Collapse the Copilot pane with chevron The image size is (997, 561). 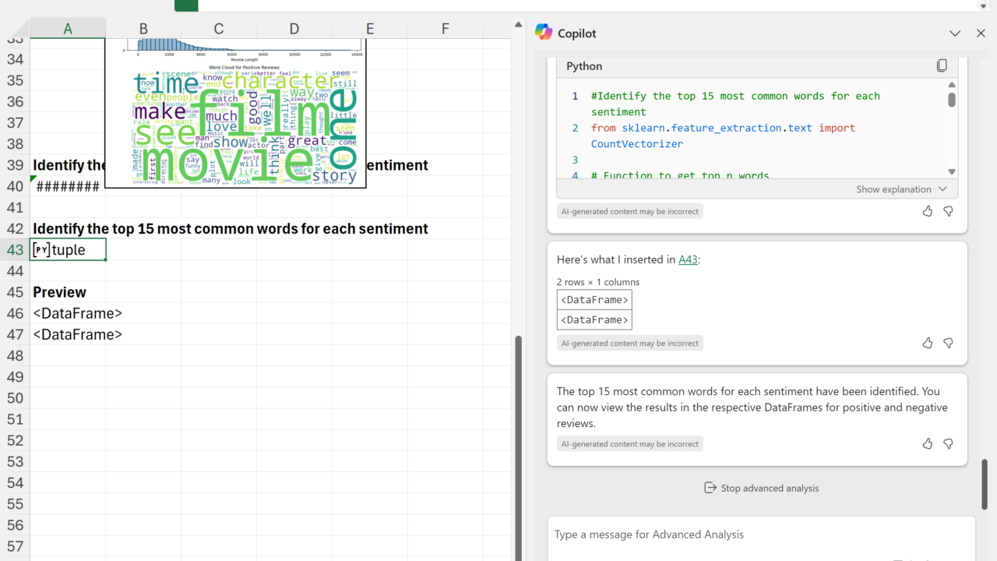[x=955, y=34]
